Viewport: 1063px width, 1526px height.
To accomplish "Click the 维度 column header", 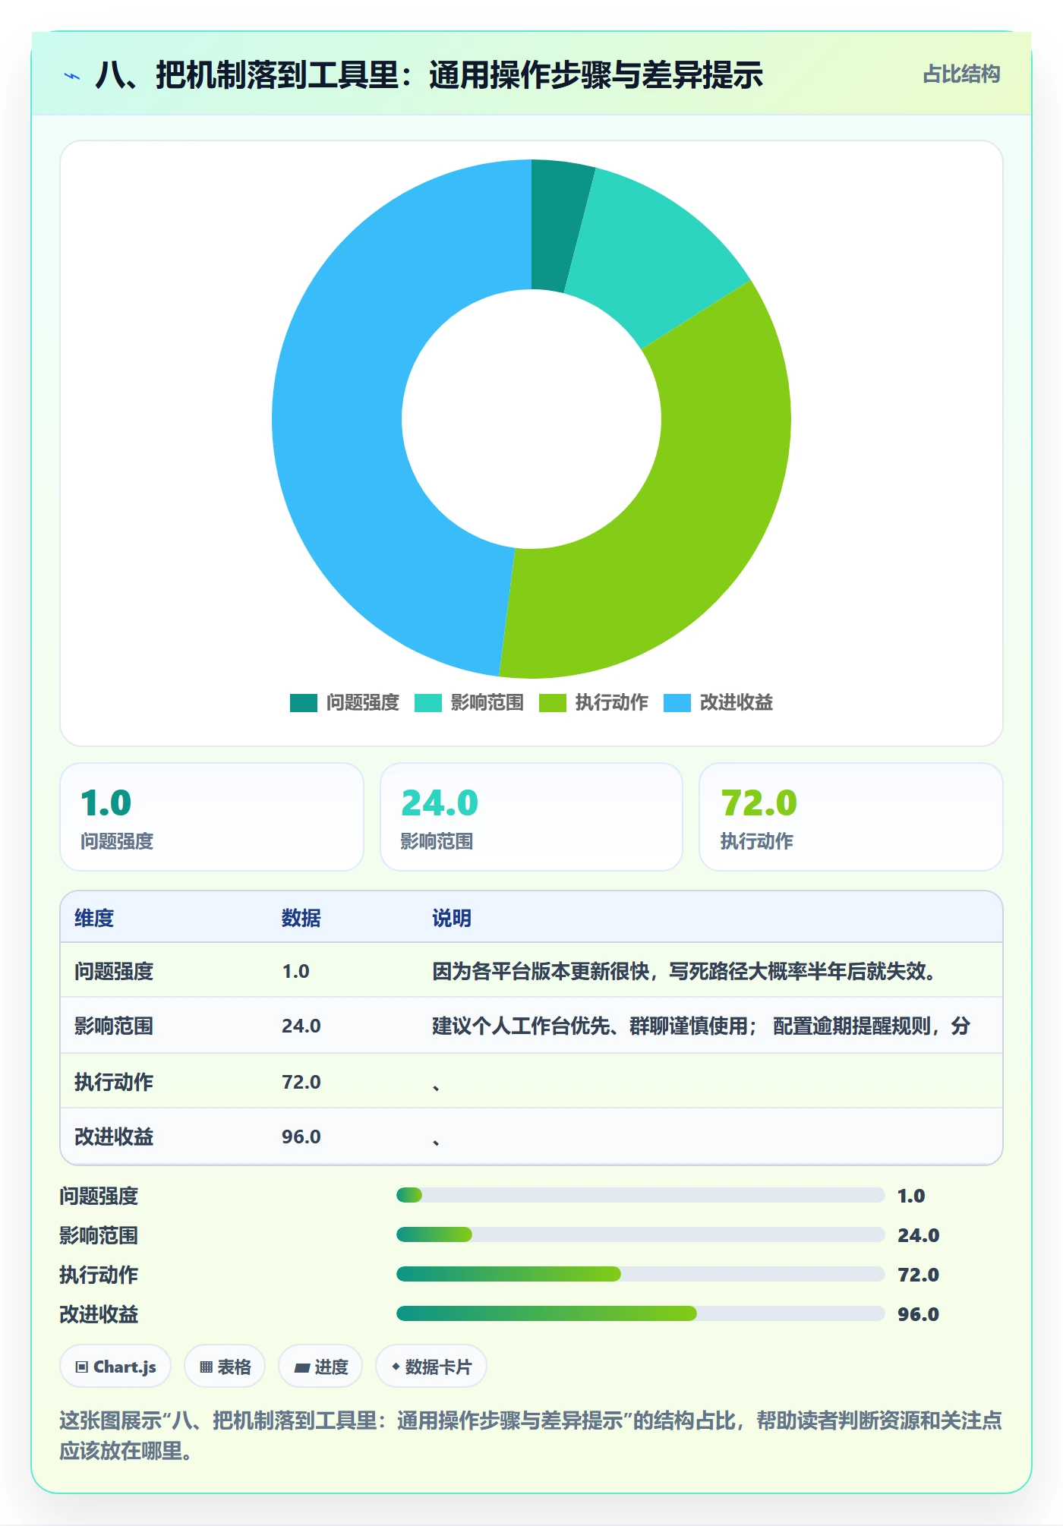I will tap(94, 918).
